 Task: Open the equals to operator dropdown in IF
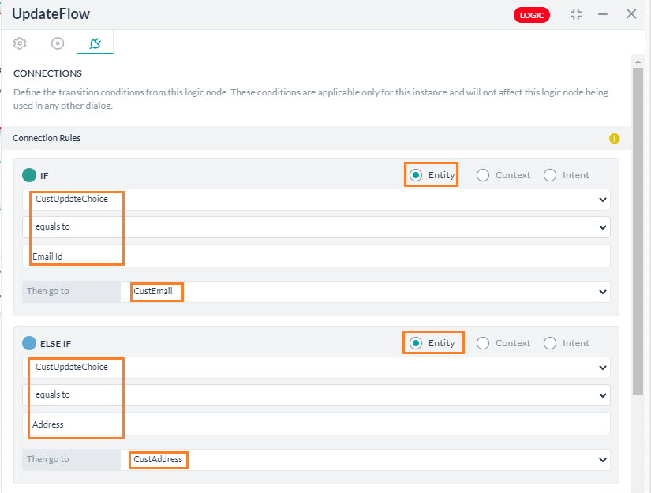604,227
